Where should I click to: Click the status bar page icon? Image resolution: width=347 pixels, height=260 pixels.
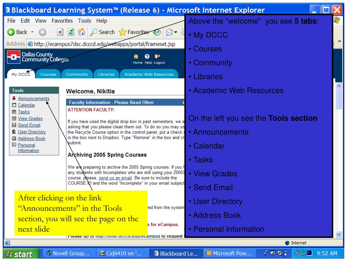click(x=7, y=243)
